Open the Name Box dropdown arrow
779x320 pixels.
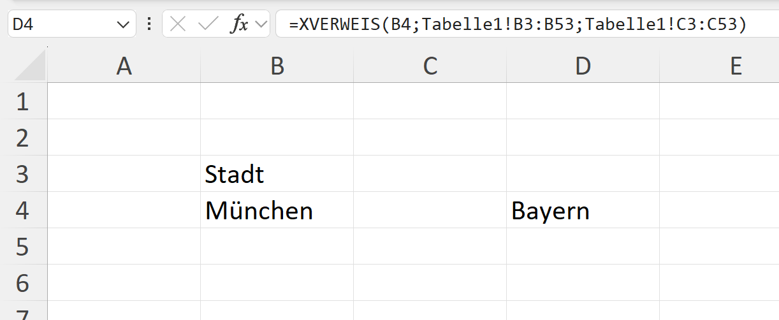click(122, 25)
